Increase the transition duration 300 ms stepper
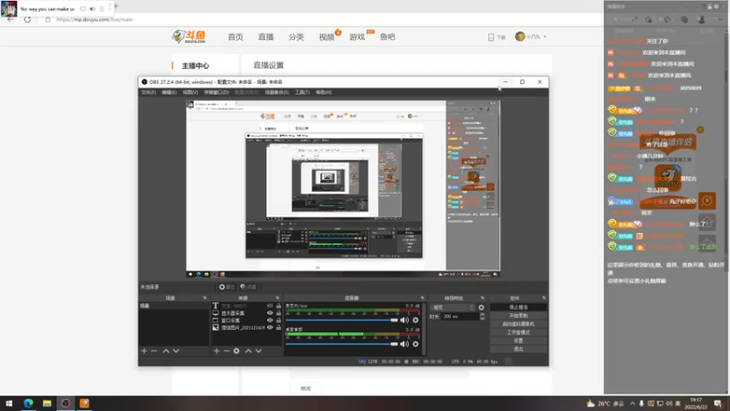The image size is (730, 411). click(483, 314)
